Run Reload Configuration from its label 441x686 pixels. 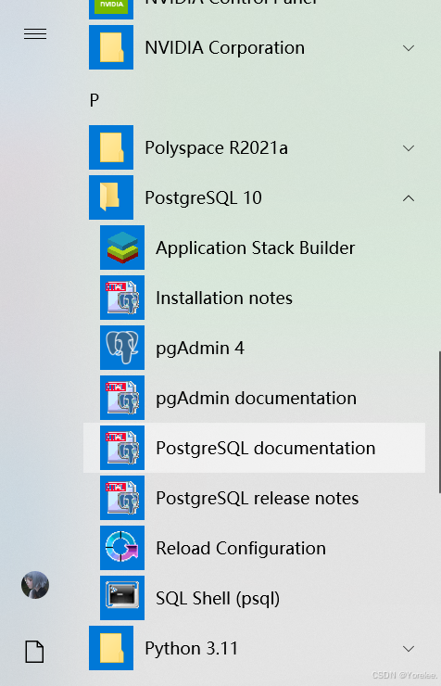[241, 549]
